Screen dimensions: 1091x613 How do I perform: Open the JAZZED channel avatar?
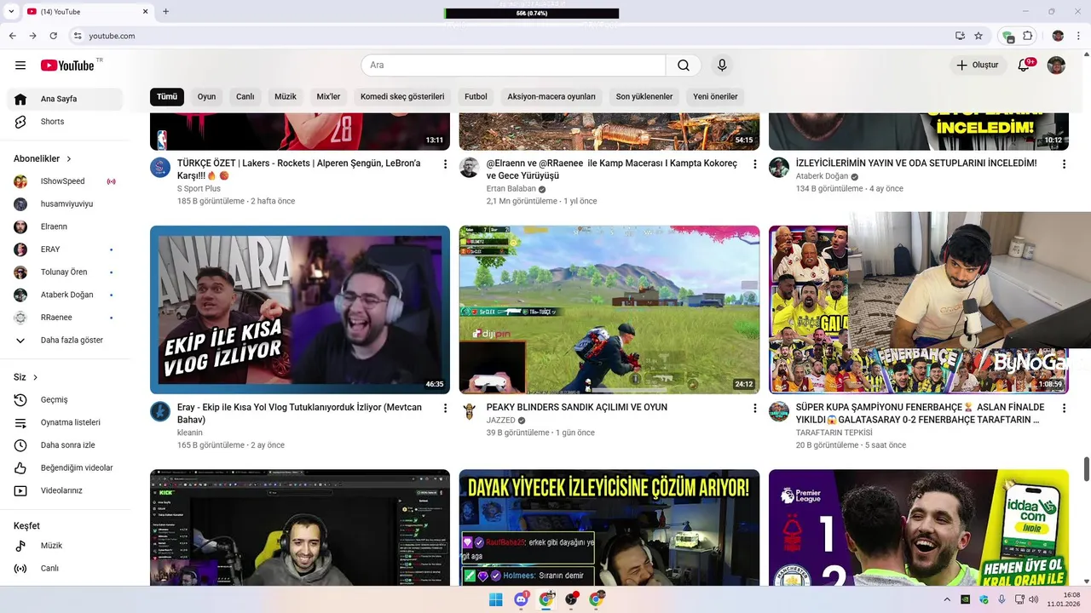[x=470, y=411]
